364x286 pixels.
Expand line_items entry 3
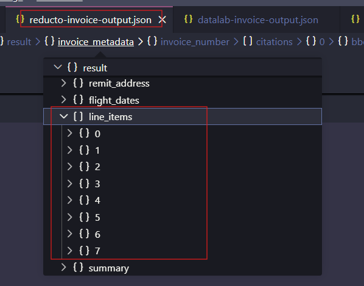click(69, 184)
